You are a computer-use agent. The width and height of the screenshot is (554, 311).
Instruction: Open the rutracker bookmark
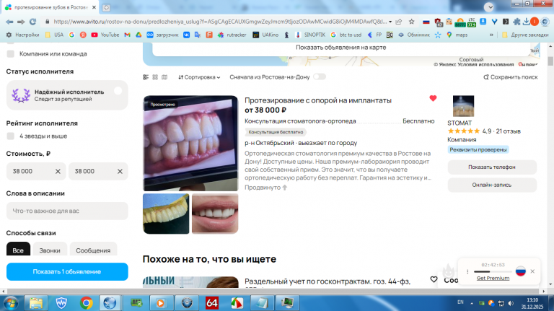tap(232, 35)
